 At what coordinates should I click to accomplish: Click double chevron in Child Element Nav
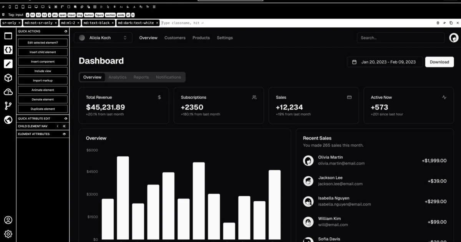click(x=64, y=126)
